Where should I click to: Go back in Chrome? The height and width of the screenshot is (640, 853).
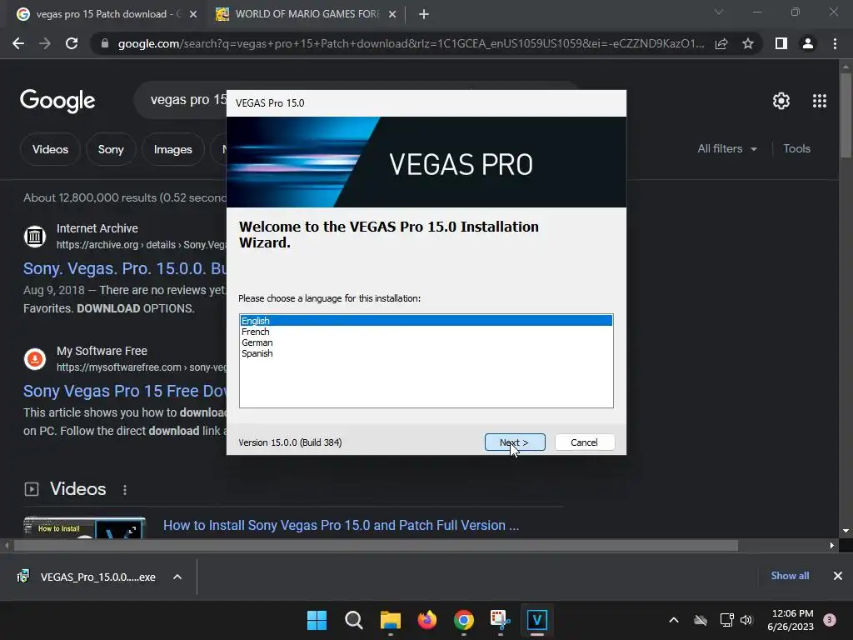point(18,43)
